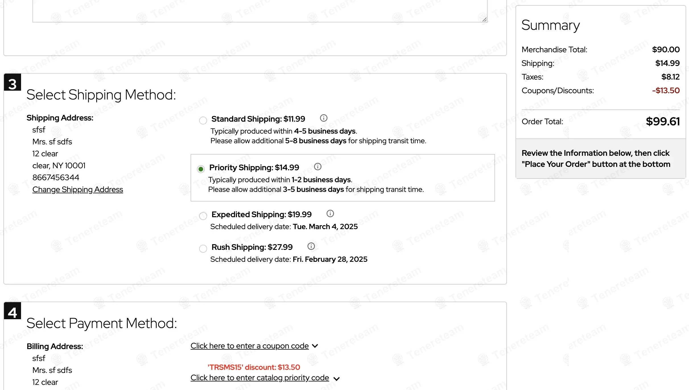
Task: Click the Rush Shipping delivery date text
Action: coord(289,260)
